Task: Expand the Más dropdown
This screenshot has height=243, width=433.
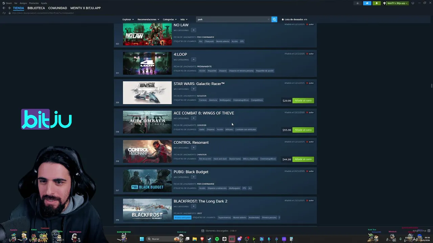Action: (x=184, y=20)
